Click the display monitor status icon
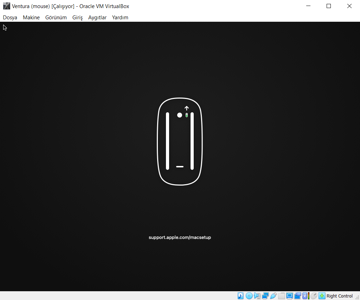360x300 pixels. pos(290,296)
